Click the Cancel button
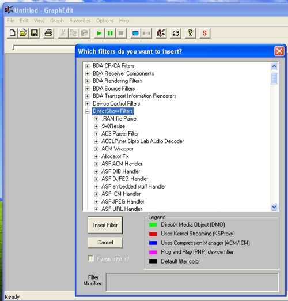The height and width of the screenshot is (301, 288). click(x=105, y=242)
